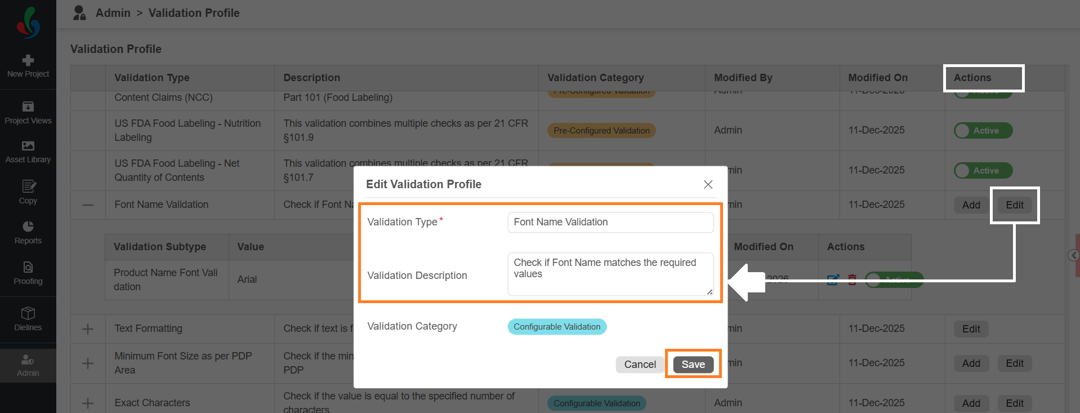
Task: Toggle Active switch for Product Name Font subtype
Action: [895, 279]
